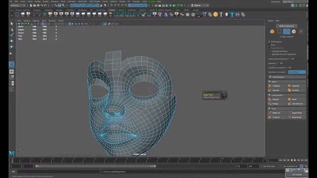Expand the Soft Selection section
Screen dimensions: 317x178
click(287, 77)
